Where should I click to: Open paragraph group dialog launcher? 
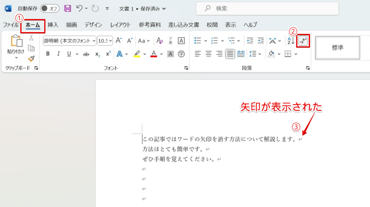[x=308, y=68]
